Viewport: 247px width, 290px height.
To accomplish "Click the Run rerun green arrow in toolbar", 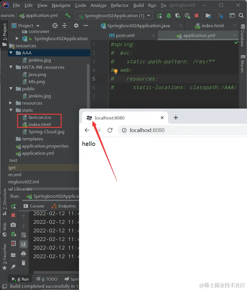I will 159,16.
